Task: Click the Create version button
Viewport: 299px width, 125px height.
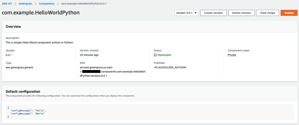Action: pos(213,13)
